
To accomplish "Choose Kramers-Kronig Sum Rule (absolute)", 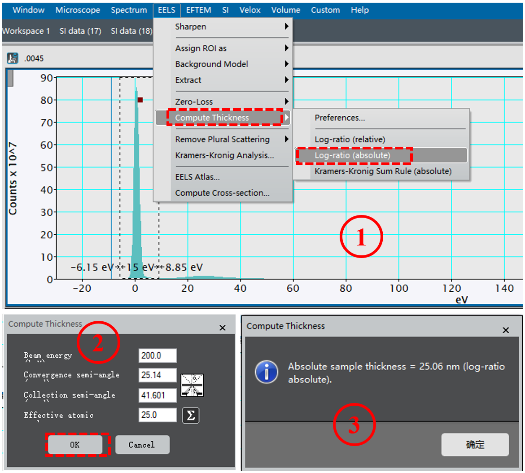I will click(383, 171).
